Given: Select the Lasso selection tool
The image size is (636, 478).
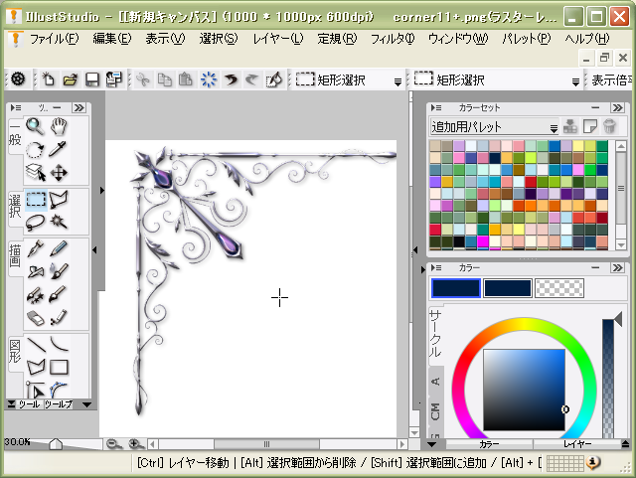Looking at the screenshot, I should pyautogui.click(x=36, y=223).
